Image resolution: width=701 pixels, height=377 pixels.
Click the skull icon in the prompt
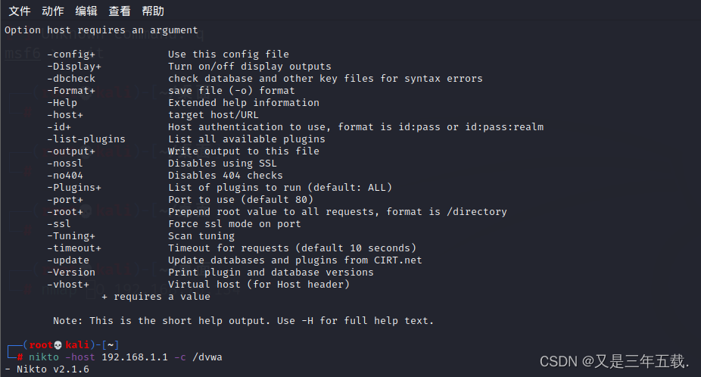pos(58,345)
